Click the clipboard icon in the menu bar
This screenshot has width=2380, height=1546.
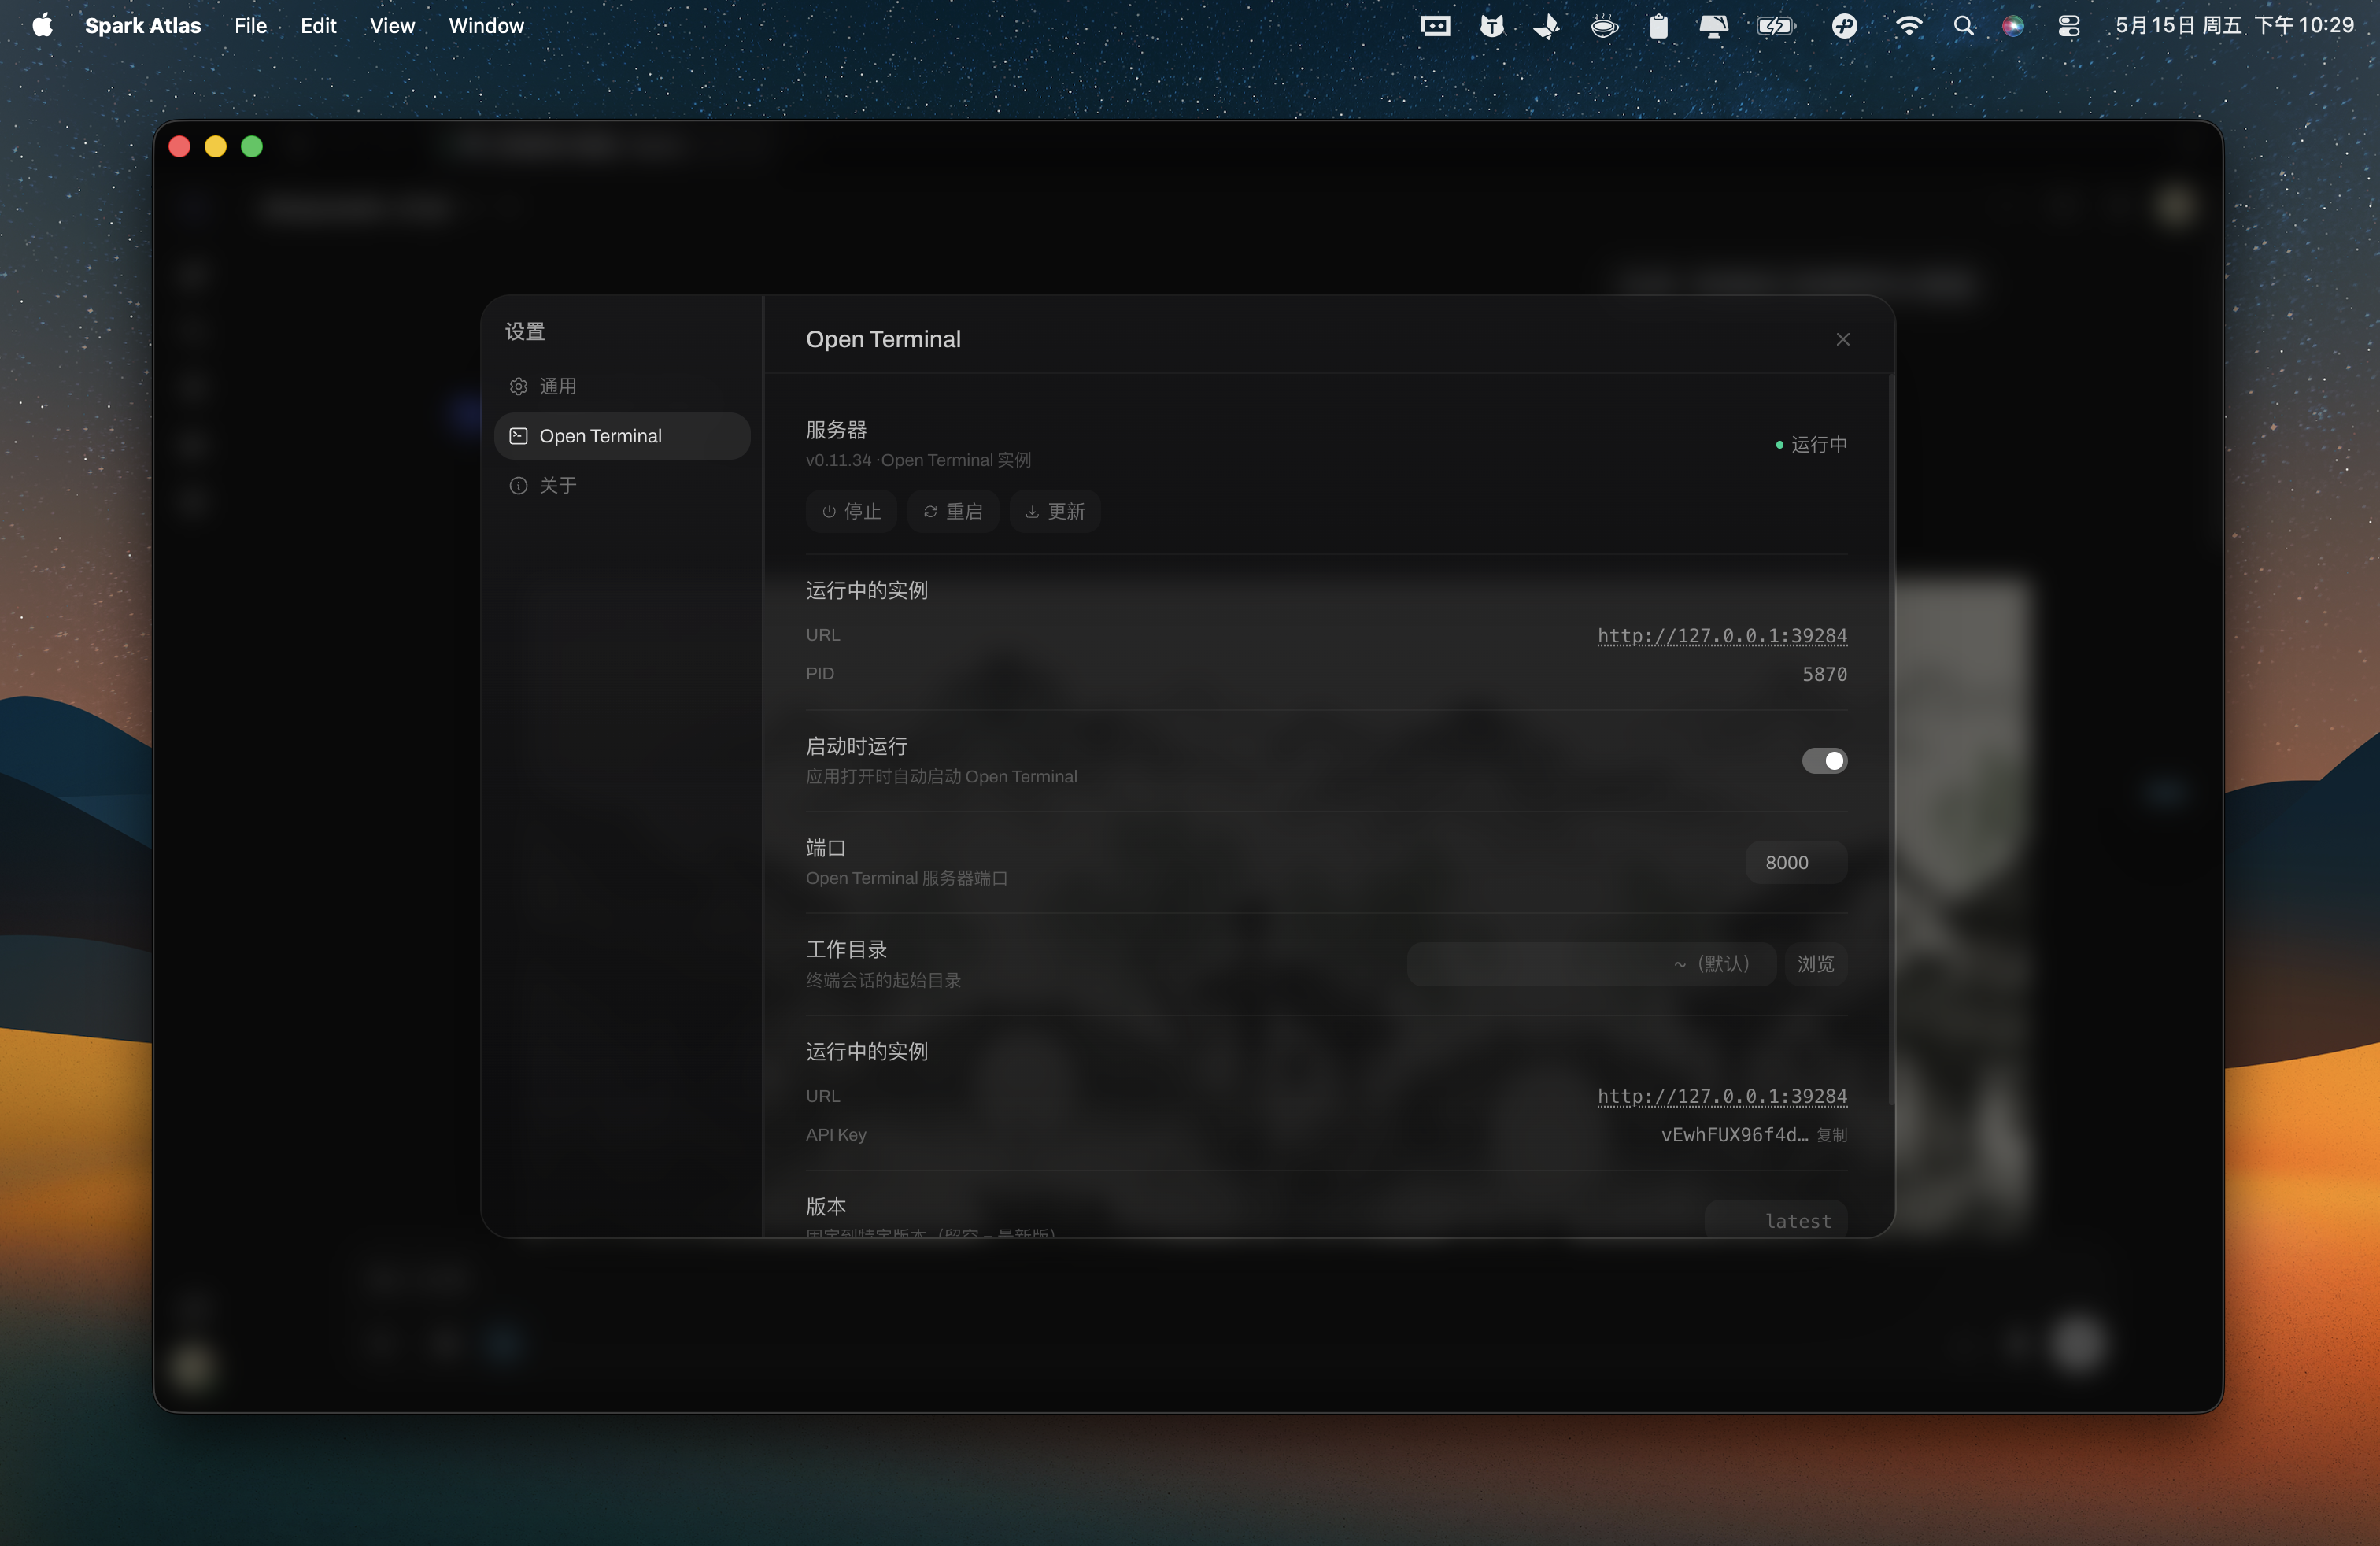(1659, 26)
